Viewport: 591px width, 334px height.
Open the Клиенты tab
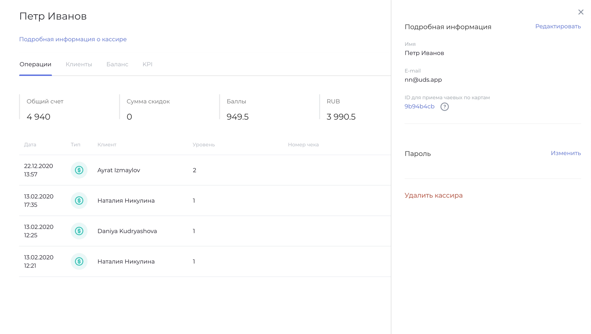point(79,64)
